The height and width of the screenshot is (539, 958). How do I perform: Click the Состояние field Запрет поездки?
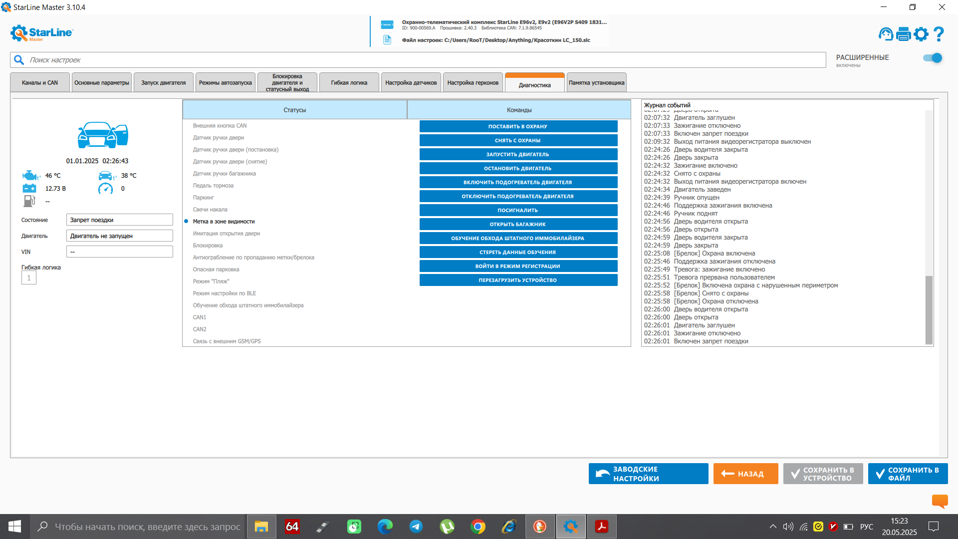[x=120, y=220]
